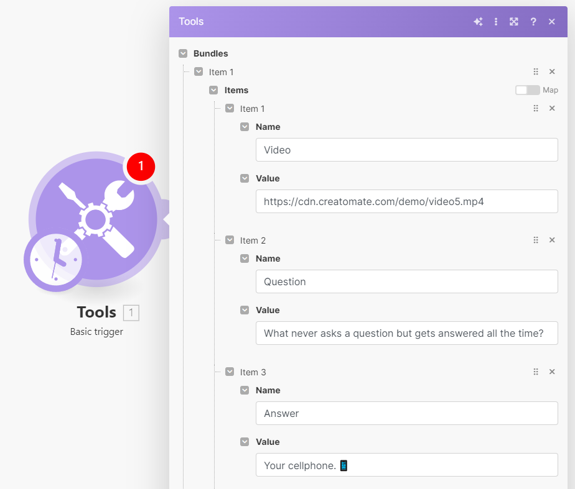Click the red badge showing 1
This screenshot has height=489, width=575.
tap(141, 166)
